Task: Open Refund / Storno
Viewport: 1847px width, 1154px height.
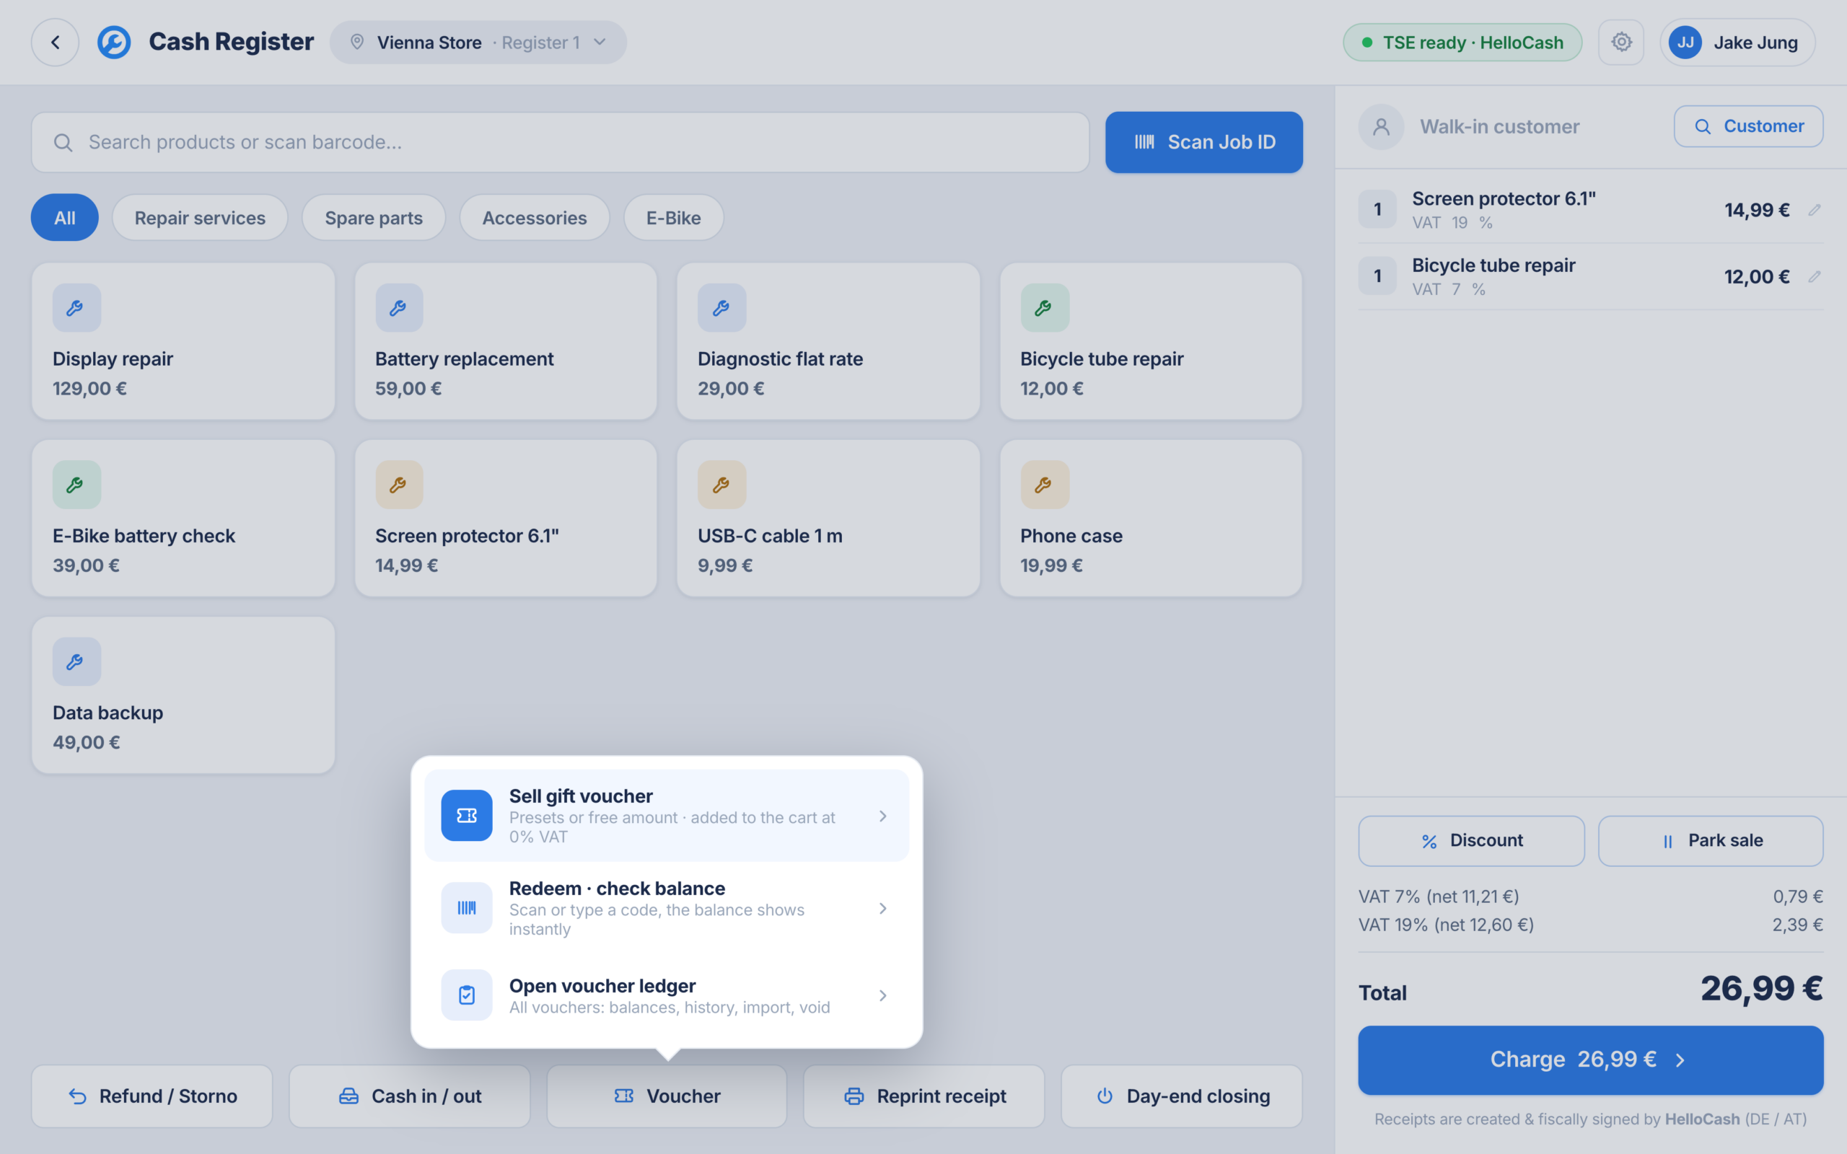Action: point(152,1096)
